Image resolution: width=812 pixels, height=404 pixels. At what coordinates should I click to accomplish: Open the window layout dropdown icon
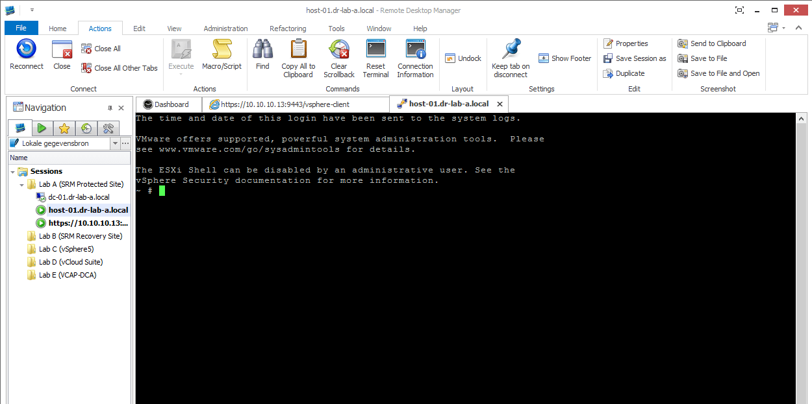(776, 28)
